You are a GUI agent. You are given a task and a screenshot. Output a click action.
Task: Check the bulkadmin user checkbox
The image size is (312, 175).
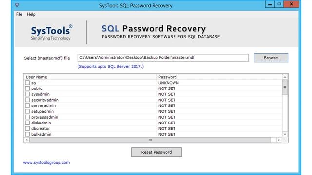pyautogui.click(x=27, y=134)
